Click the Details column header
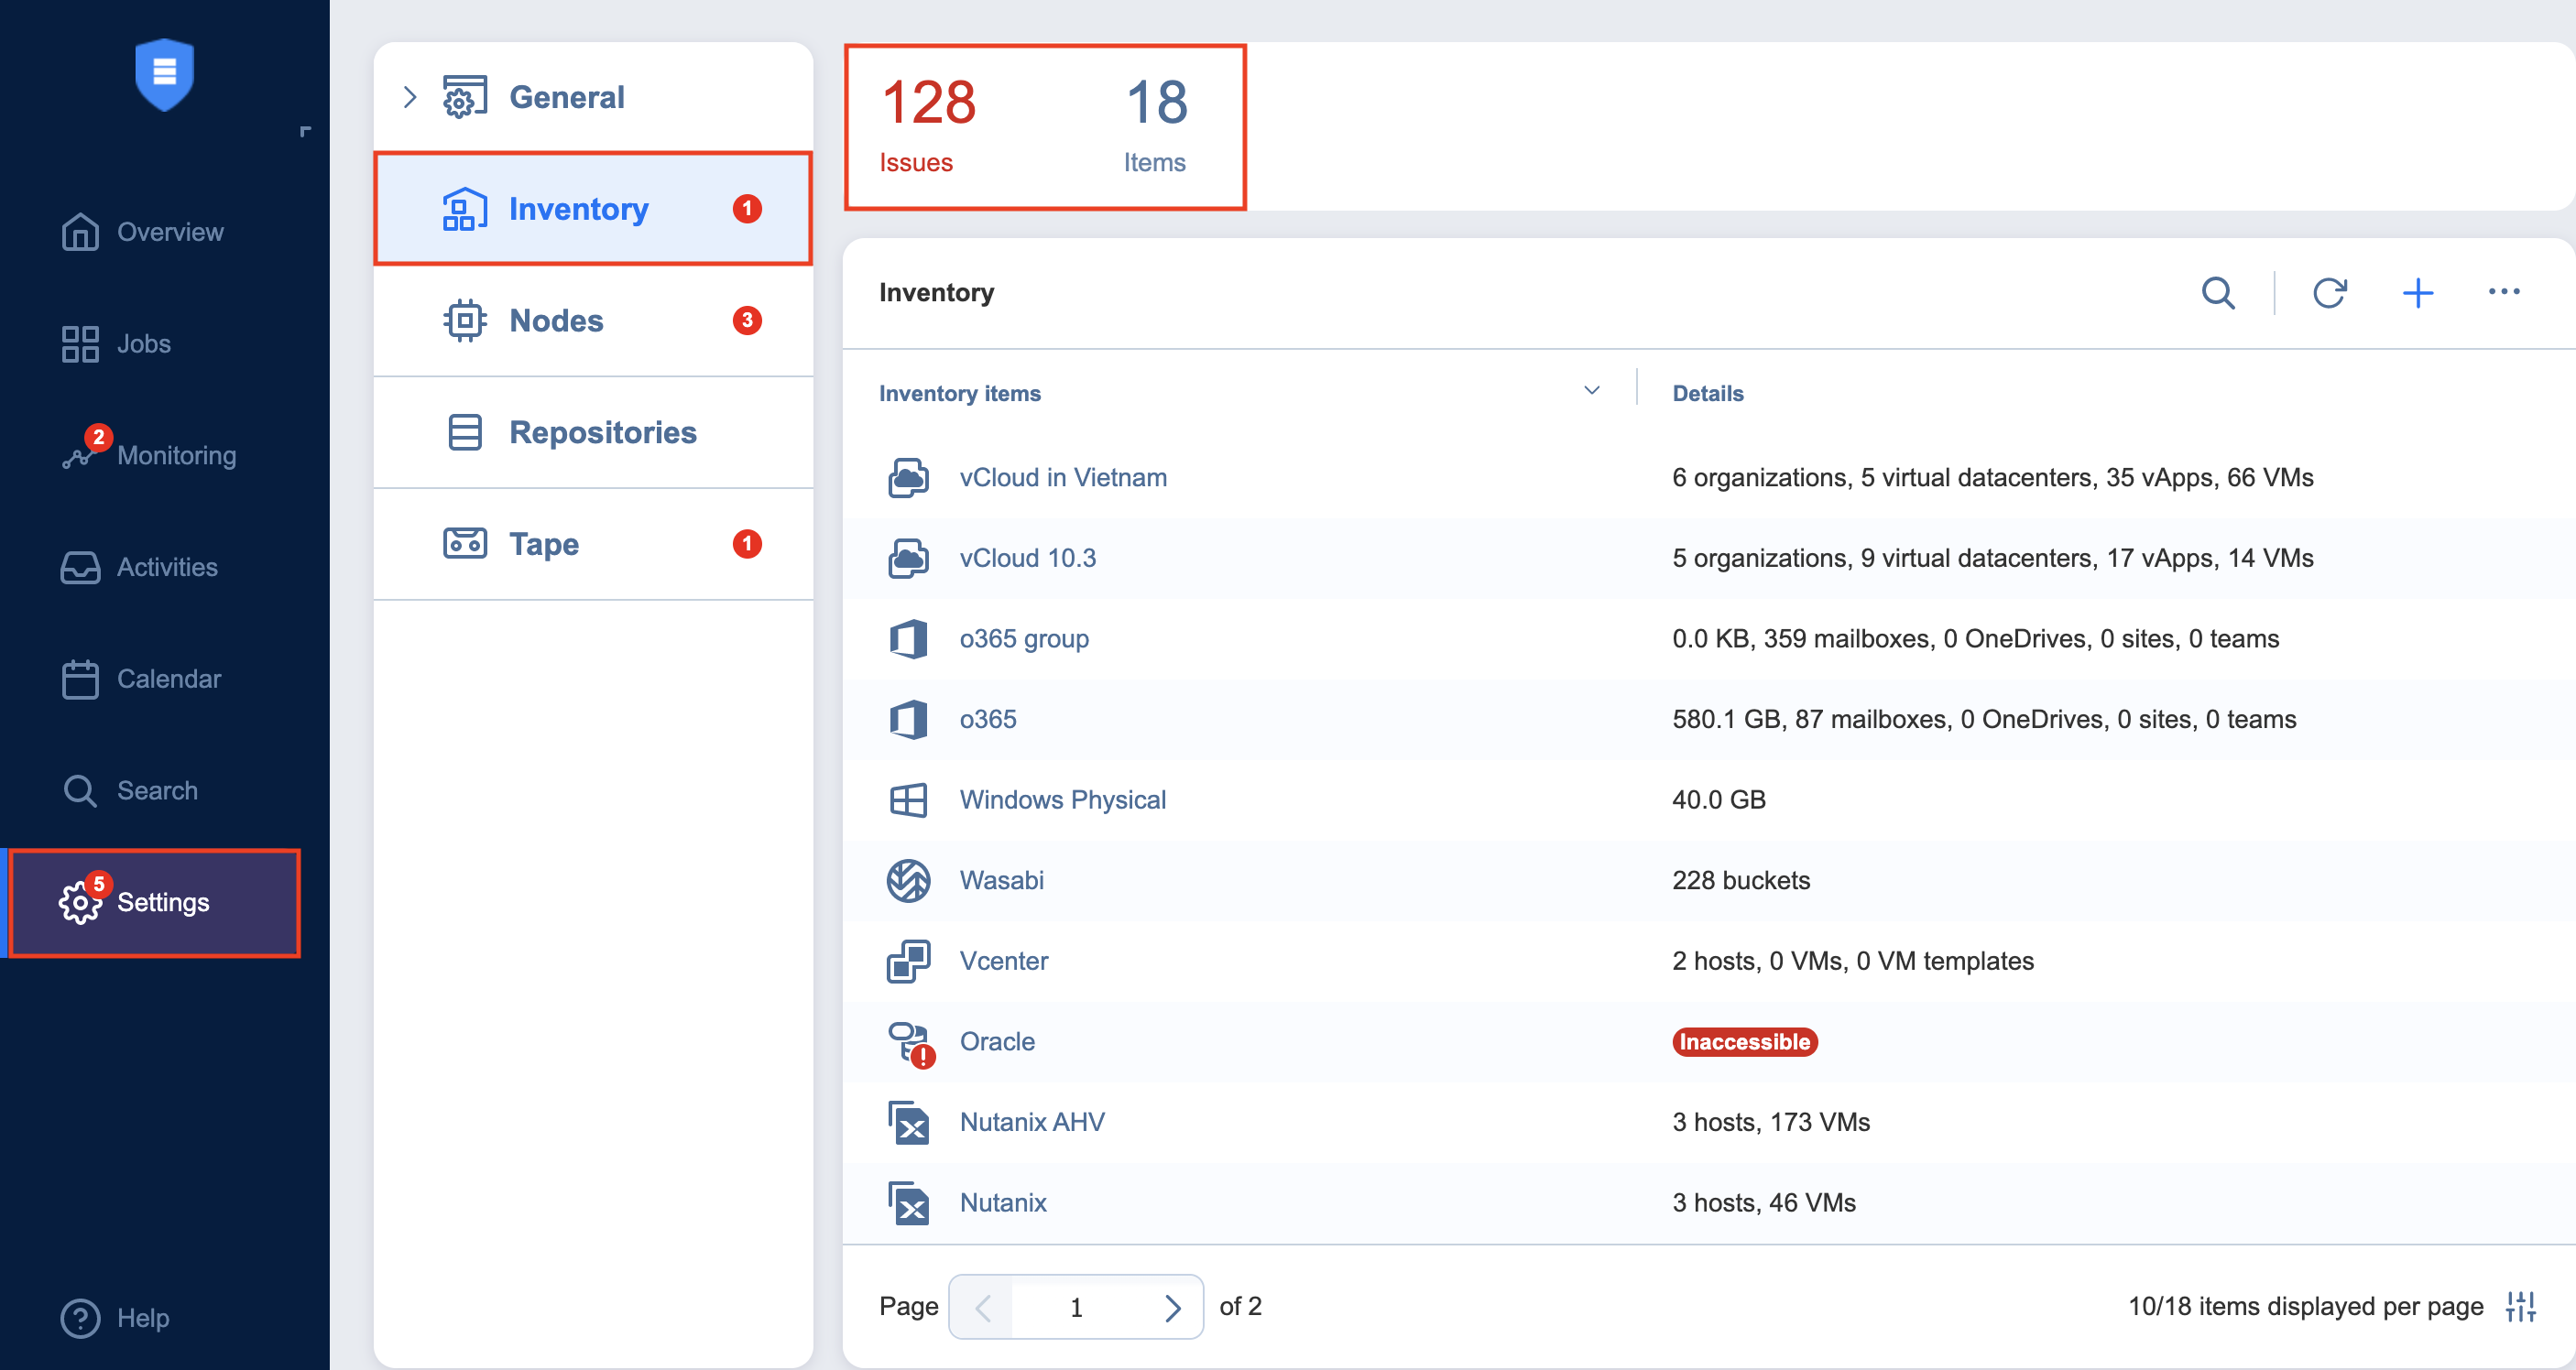Screen dimensions: 2576x1370 point(1708,394)
